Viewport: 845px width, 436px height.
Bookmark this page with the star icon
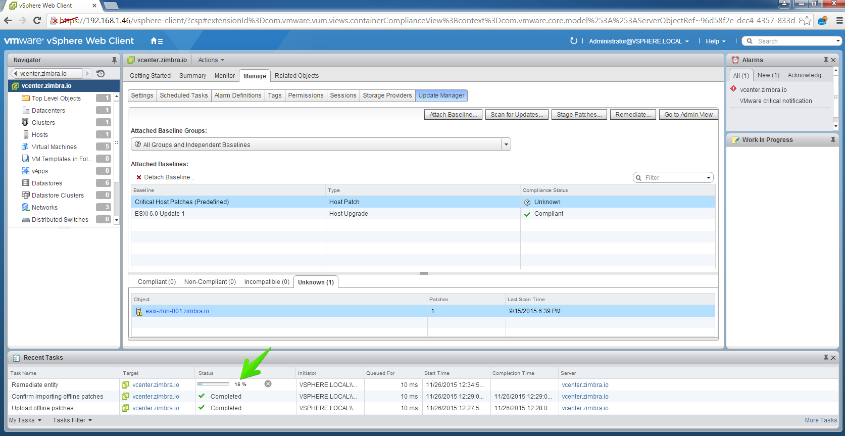[807, 20]
